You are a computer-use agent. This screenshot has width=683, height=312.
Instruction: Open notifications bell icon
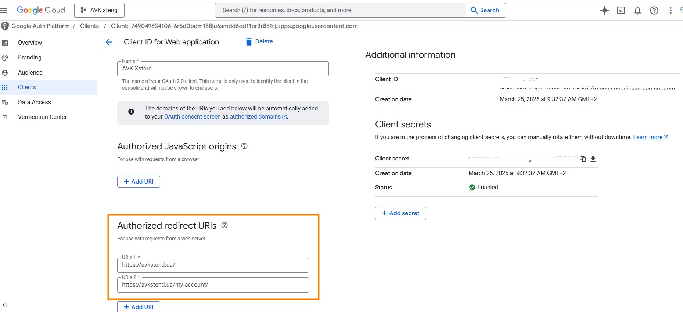(x=637, y=11)
